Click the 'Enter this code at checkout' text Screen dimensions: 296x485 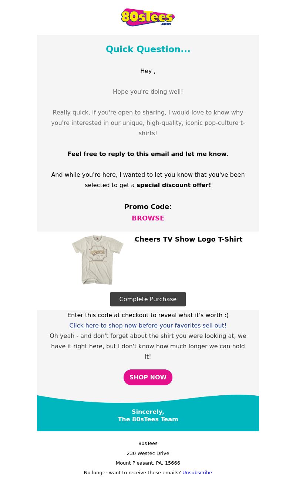point(148,315)
